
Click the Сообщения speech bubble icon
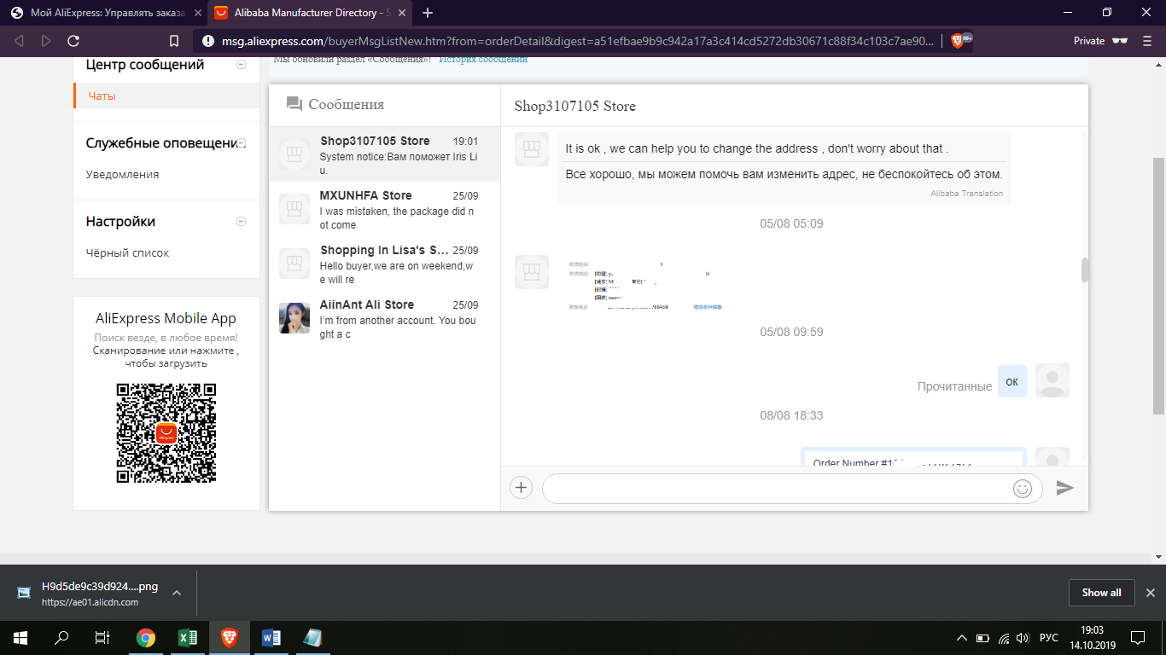tap(294, 104)
